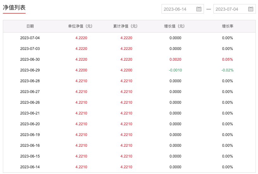Select the 2023-07-04 date cell

(x=30, y=38)
